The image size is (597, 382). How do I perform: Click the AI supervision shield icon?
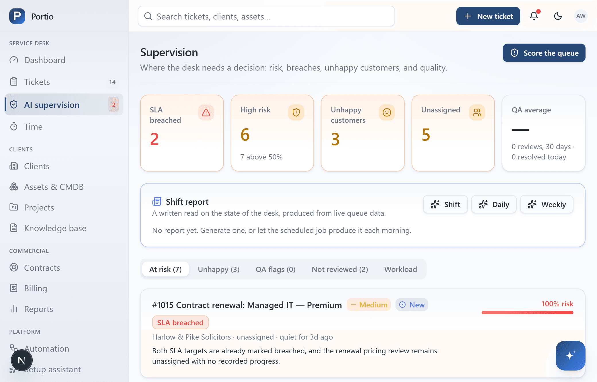click(x=14, y=105)
